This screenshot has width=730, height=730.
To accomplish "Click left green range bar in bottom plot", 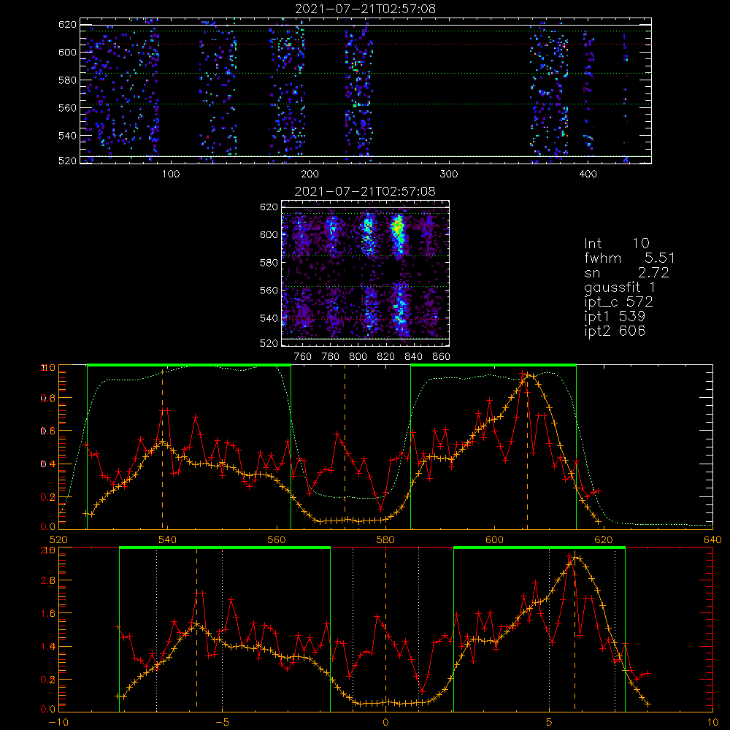I will (225, 548).
